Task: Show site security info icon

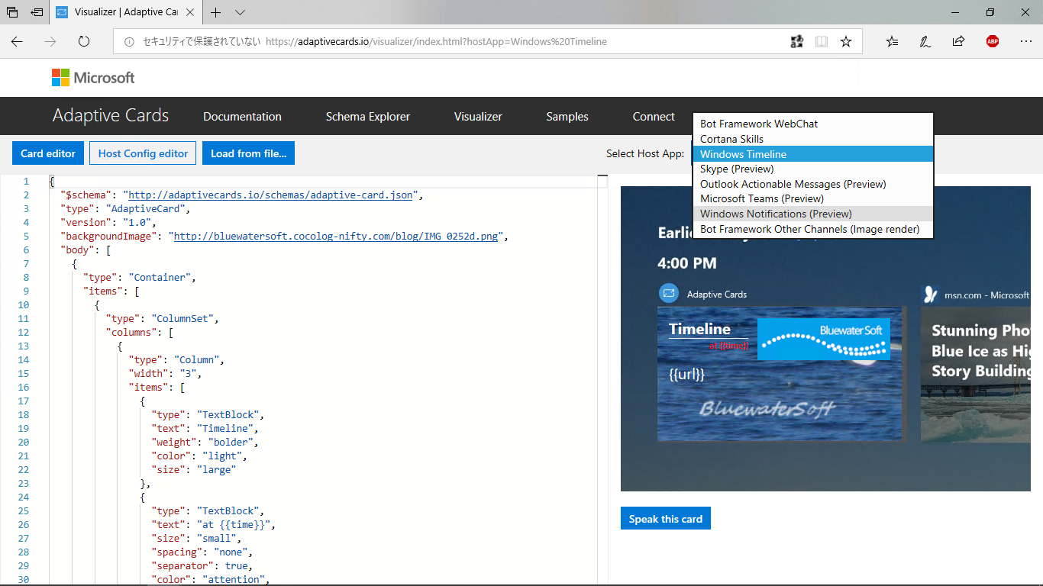Action: pyautogui.click(x=129, y=42)
